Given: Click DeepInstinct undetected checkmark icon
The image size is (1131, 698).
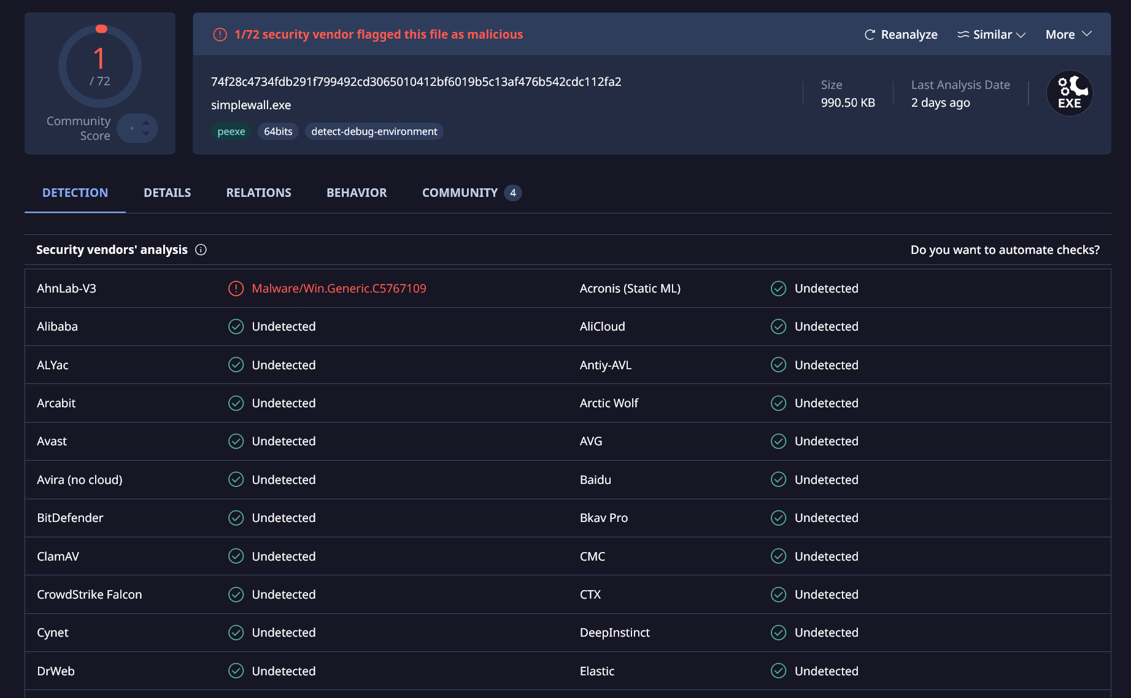Looking at the screenshot, I should [x=779, y=632].
